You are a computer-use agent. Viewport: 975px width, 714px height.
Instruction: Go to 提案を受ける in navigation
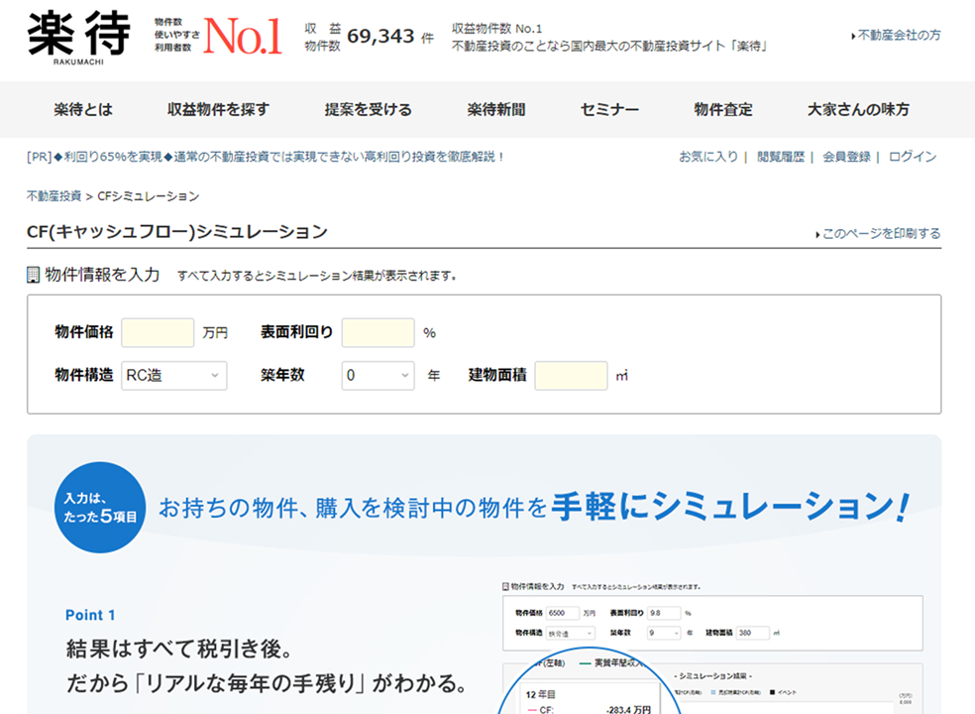point(368,110)
